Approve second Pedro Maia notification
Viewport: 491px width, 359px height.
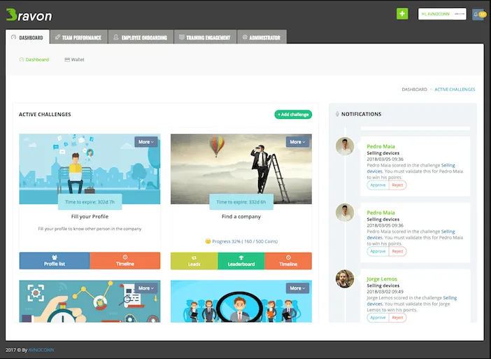378,251
